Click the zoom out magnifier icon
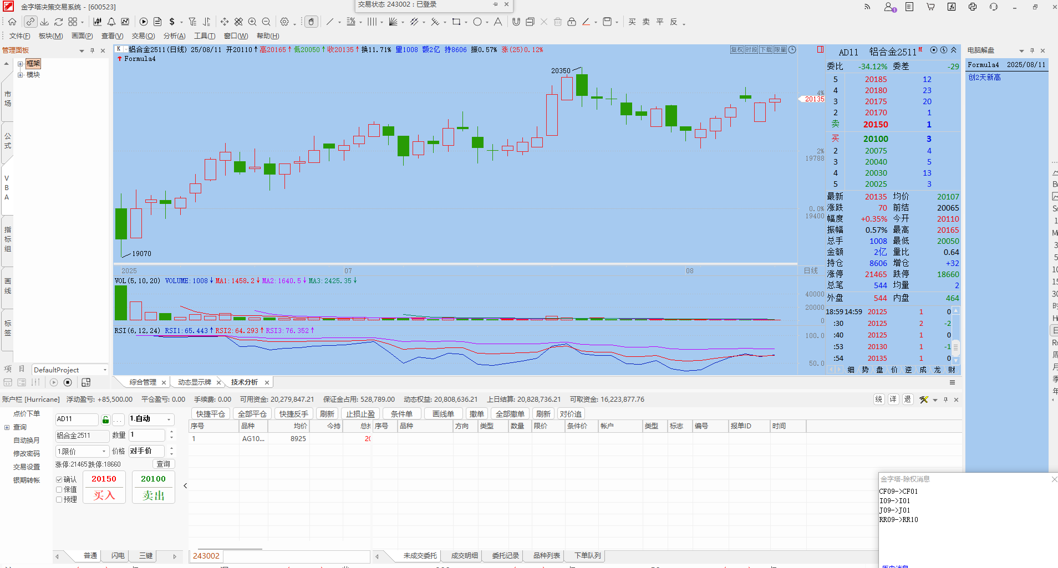 pyautogui.click(x=266, y=22)
